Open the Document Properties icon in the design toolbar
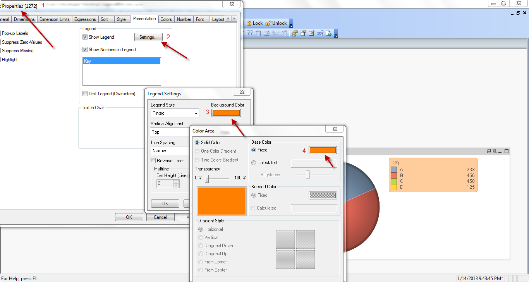The width and height of the screenshot is (529, 282). (303, 33)
